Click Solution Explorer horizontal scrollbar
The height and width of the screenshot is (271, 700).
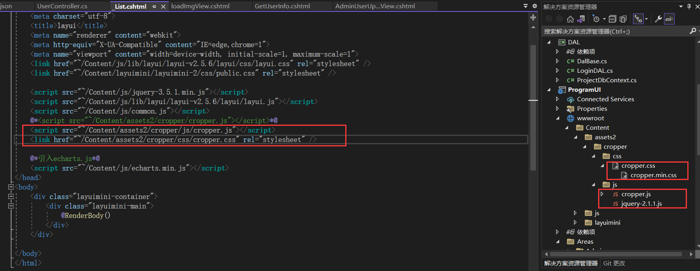[x=616, y=254]
